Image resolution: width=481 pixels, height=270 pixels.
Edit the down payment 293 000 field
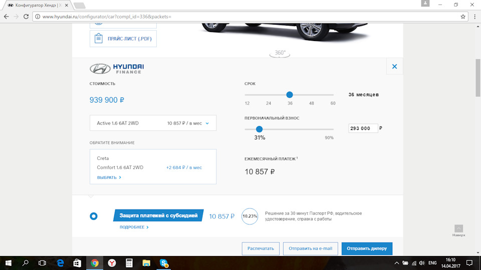pyautogui.click(x=363, y=128)
